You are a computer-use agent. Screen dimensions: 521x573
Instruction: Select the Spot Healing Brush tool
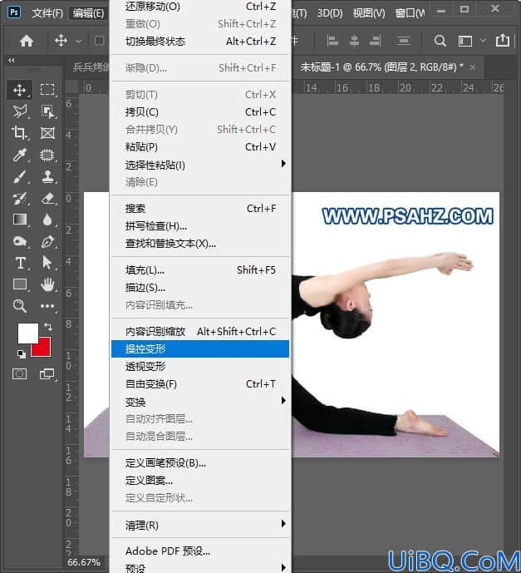pyautogui.click(x=47, y=155)
